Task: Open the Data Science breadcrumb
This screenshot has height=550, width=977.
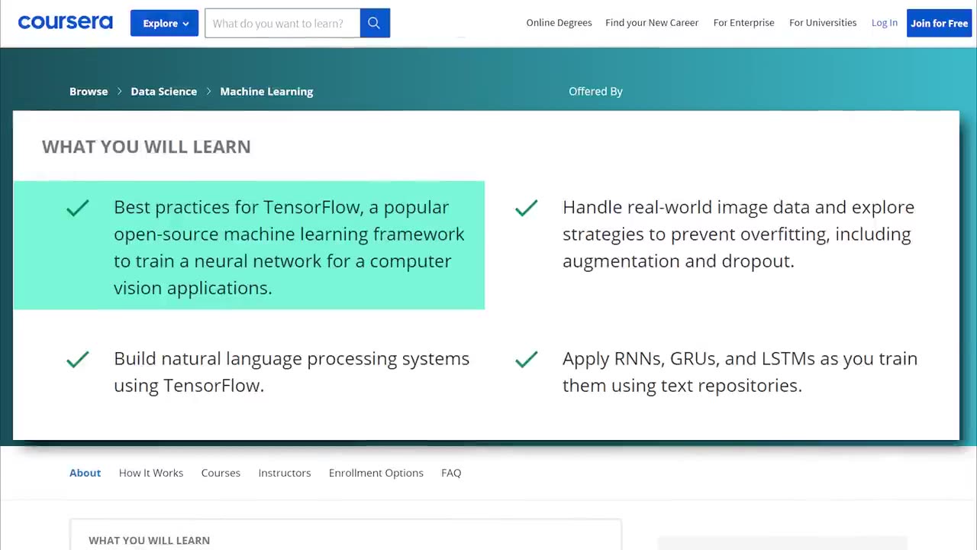Action: pyautogui.click(x=163, y=91)
